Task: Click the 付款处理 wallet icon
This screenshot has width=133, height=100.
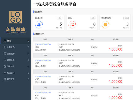Action: pos(5,66)
